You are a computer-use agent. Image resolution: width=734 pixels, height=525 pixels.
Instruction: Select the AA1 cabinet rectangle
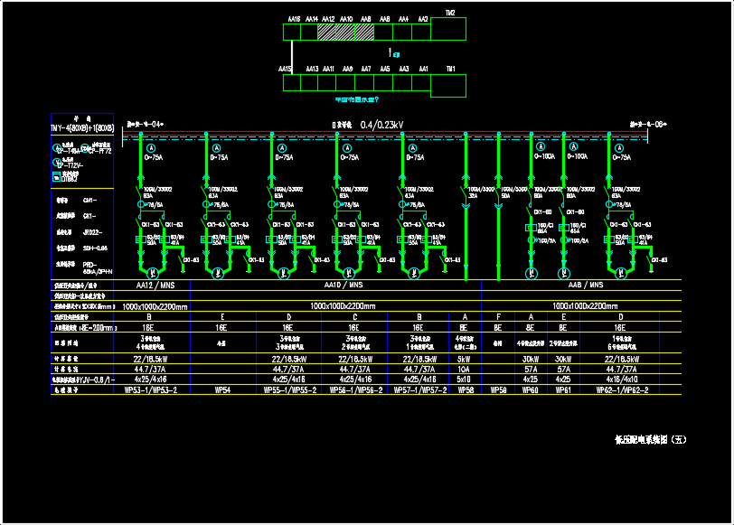(421, 83)
